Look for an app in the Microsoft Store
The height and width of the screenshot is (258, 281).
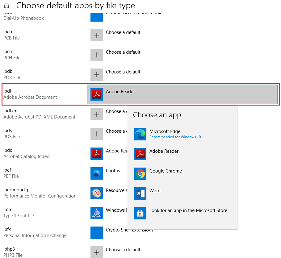click(182, 213)
